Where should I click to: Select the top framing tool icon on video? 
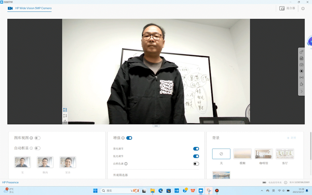click(65, 110)
